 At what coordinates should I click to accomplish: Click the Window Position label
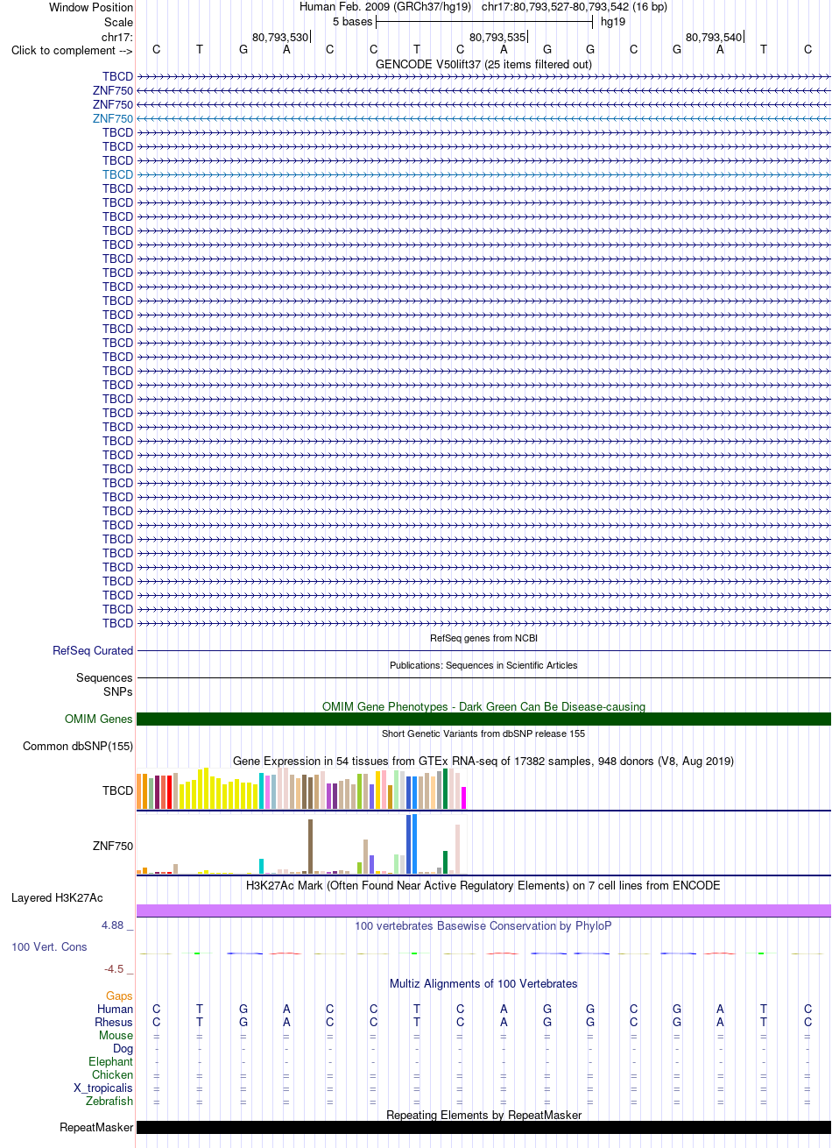click(91, 7)
